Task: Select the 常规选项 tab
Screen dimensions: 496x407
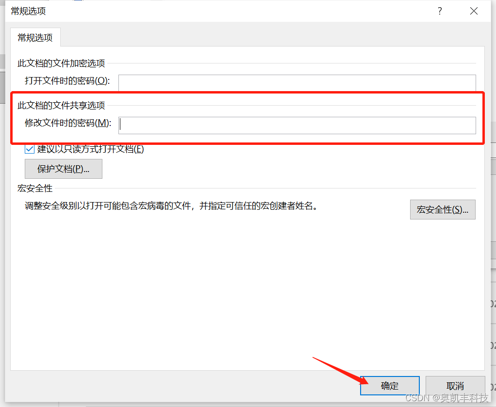Action: click(x=35, y=38)
